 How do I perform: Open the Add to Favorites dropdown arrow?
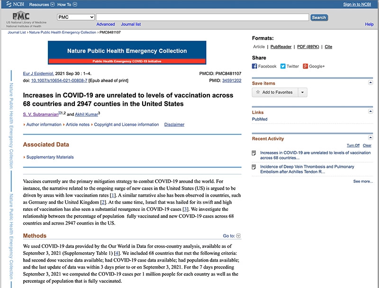click(x=302, y=92)
